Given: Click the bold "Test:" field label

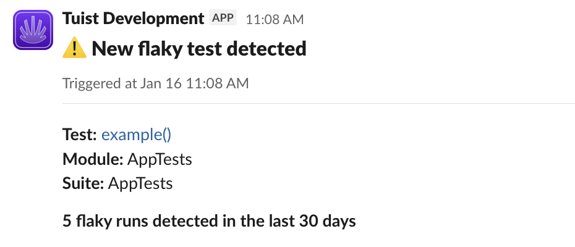Looking at the screenshot, I should 80,135.
